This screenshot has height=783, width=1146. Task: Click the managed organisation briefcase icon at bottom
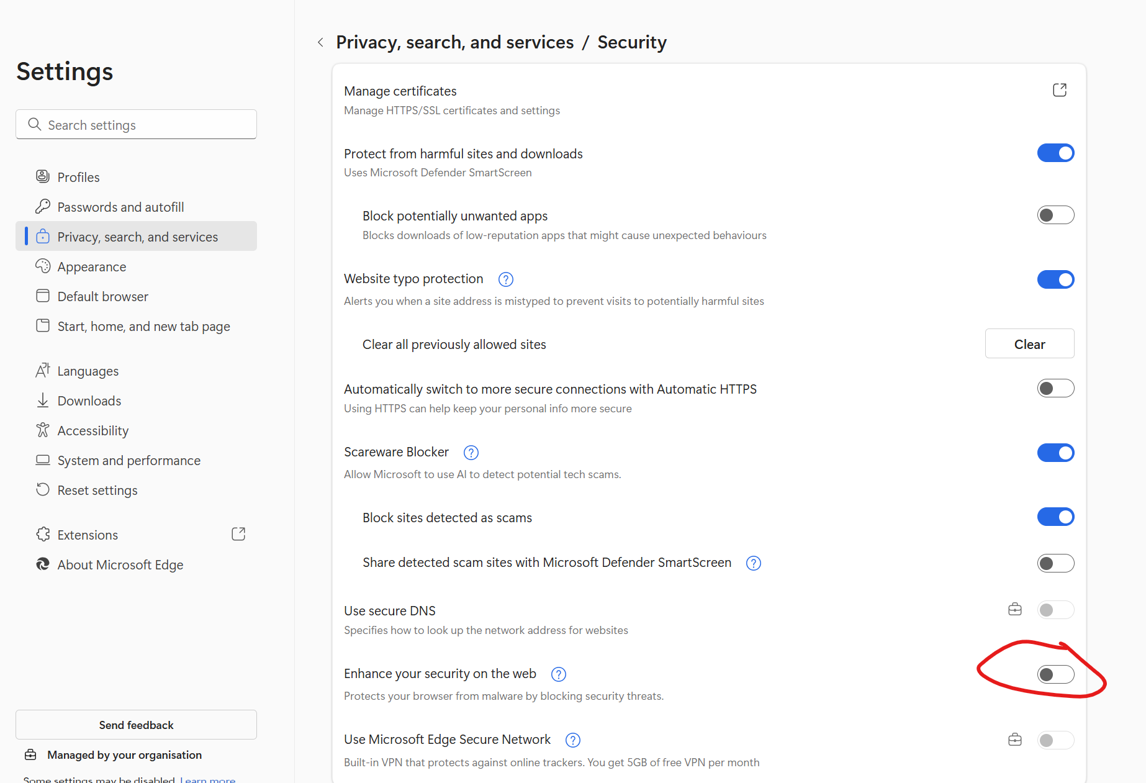[x=30, y=754]
